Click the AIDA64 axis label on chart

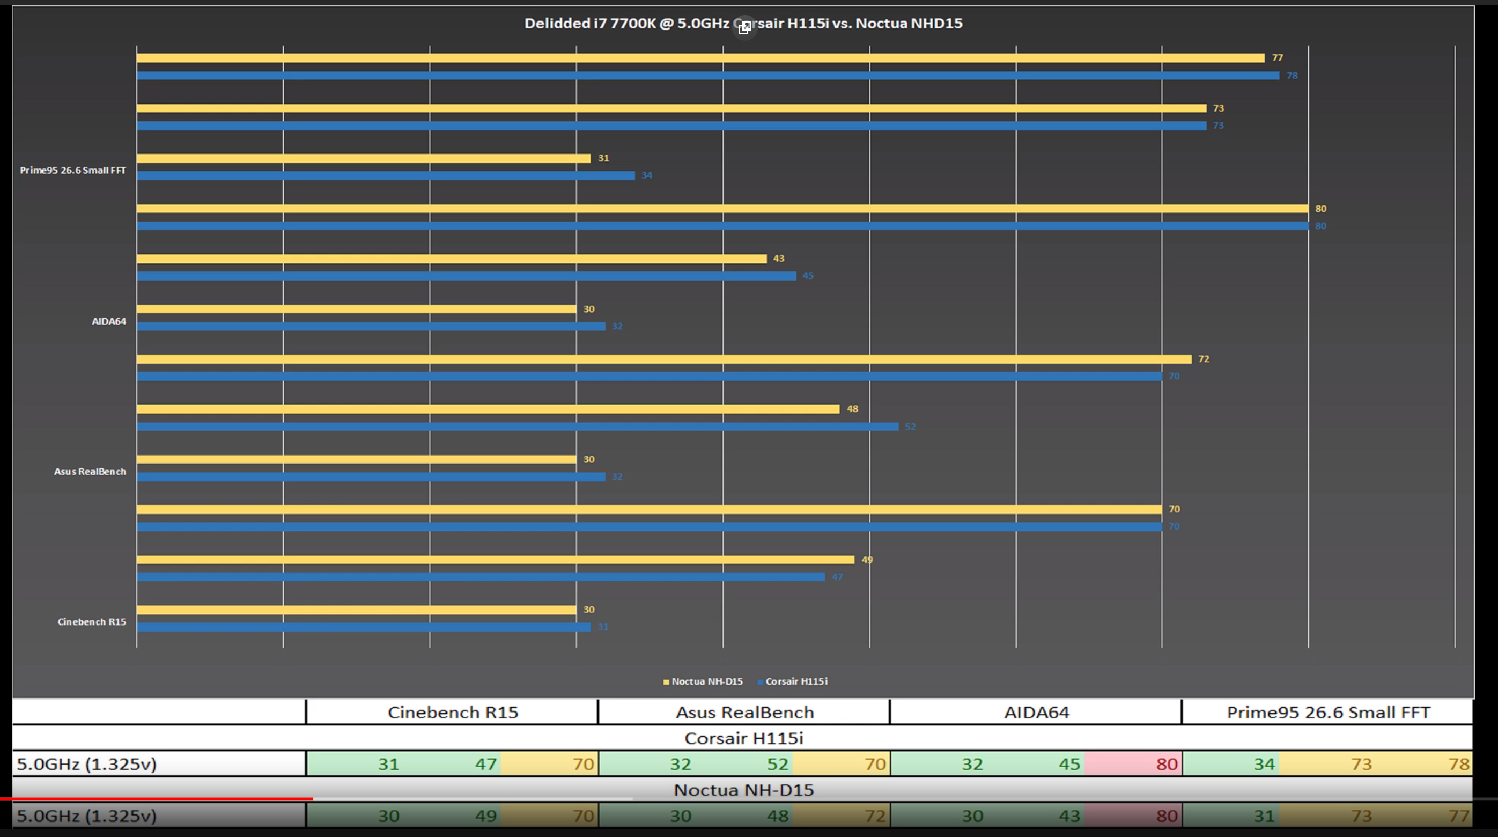tap(109, 321)
